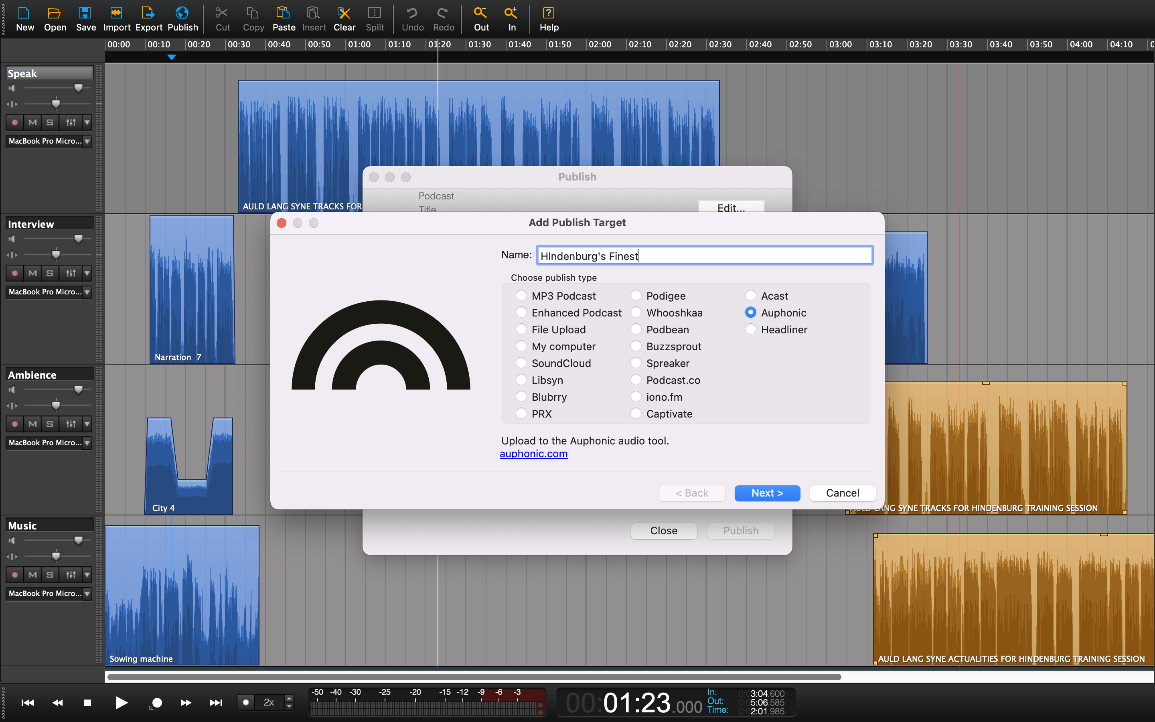Click the horizontal timeline scrollbar
This screenshot has width=1155, height=722.
click(474, 677)
